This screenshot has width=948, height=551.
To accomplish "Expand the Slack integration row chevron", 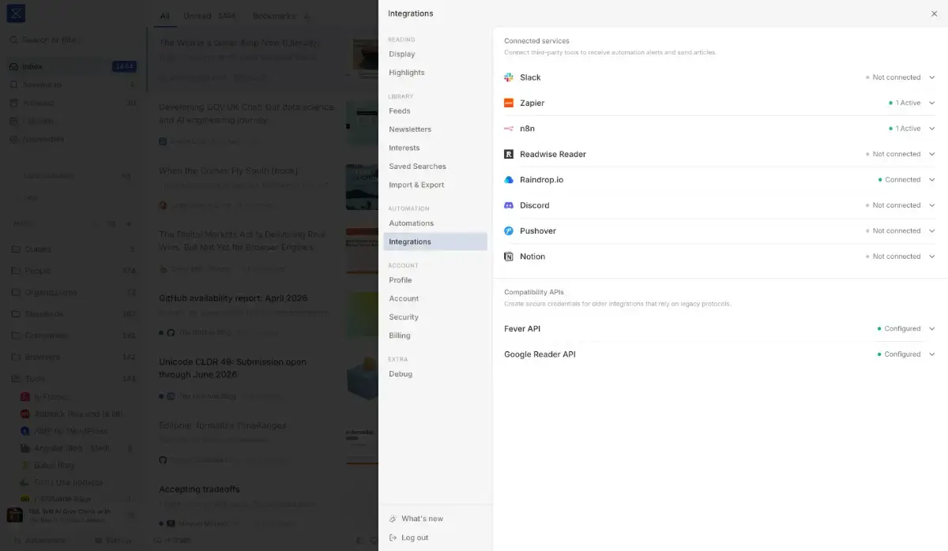I will point(932,77).
